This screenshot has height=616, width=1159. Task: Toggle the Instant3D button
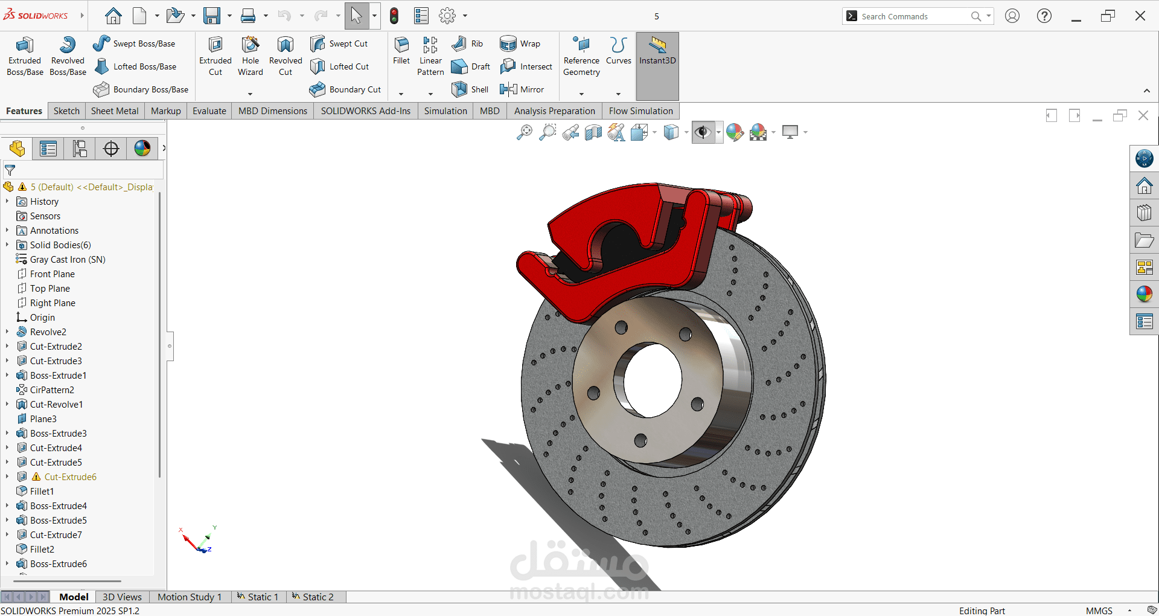pos(657,66)
